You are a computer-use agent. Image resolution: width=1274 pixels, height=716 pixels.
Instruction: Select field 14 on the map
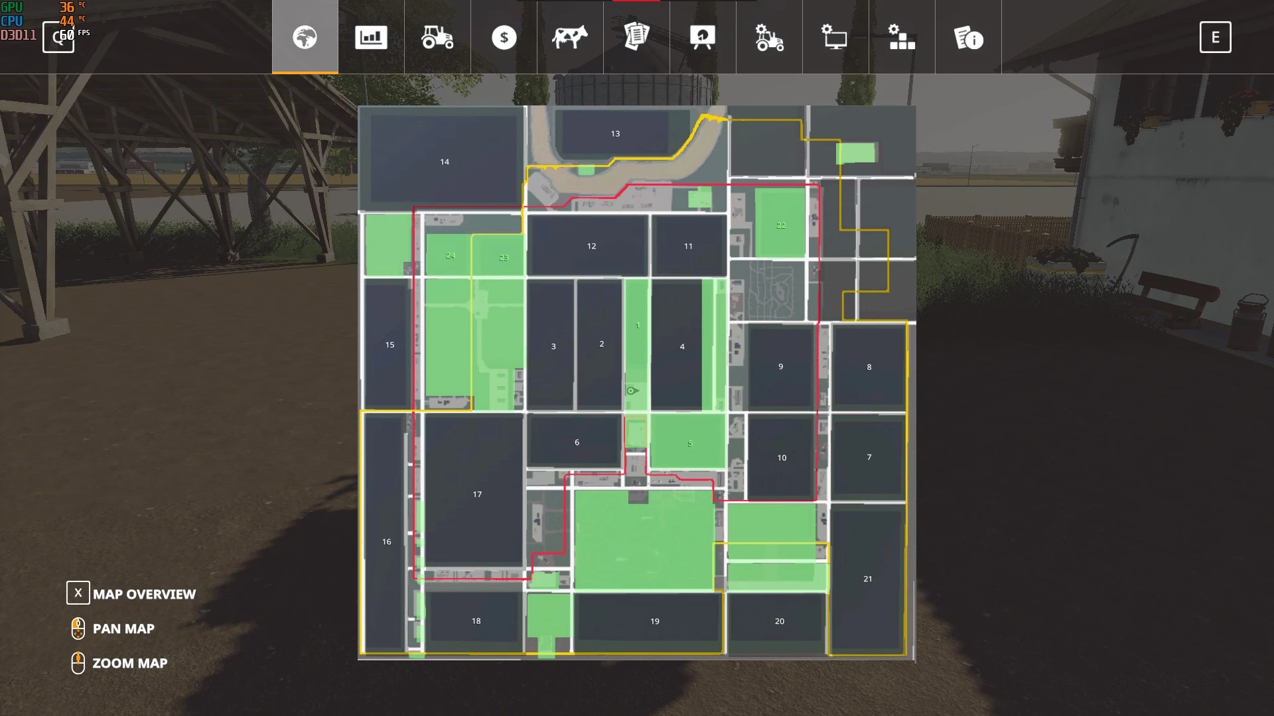[x=445, y=162]
